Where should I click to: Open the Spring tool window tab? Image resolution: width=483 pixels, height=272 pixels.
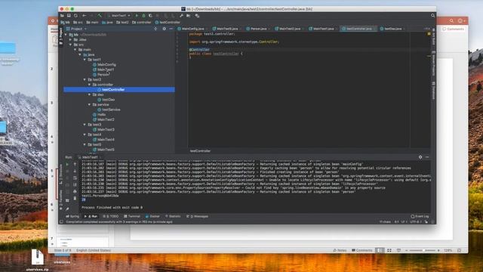72,217
